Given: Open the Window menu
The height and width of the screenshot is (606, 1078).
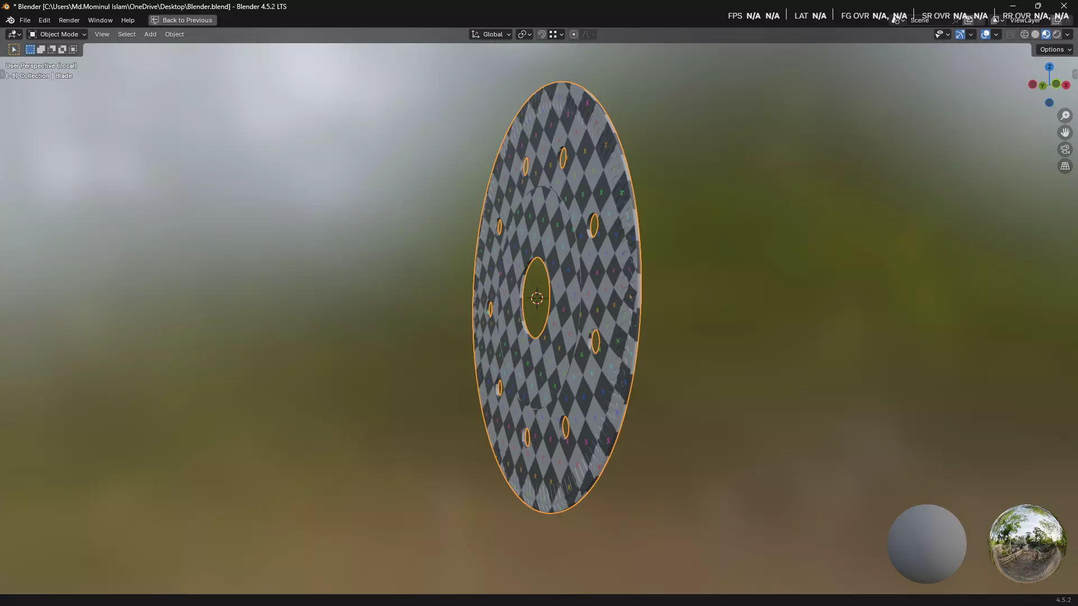Looking at the screenshot, I should 100,20.
